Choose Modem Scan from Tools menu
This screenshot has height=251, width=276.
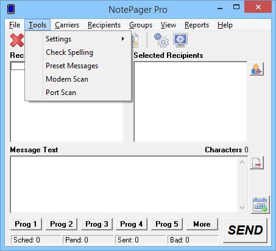pyautogui.click(x=78, y=79)
